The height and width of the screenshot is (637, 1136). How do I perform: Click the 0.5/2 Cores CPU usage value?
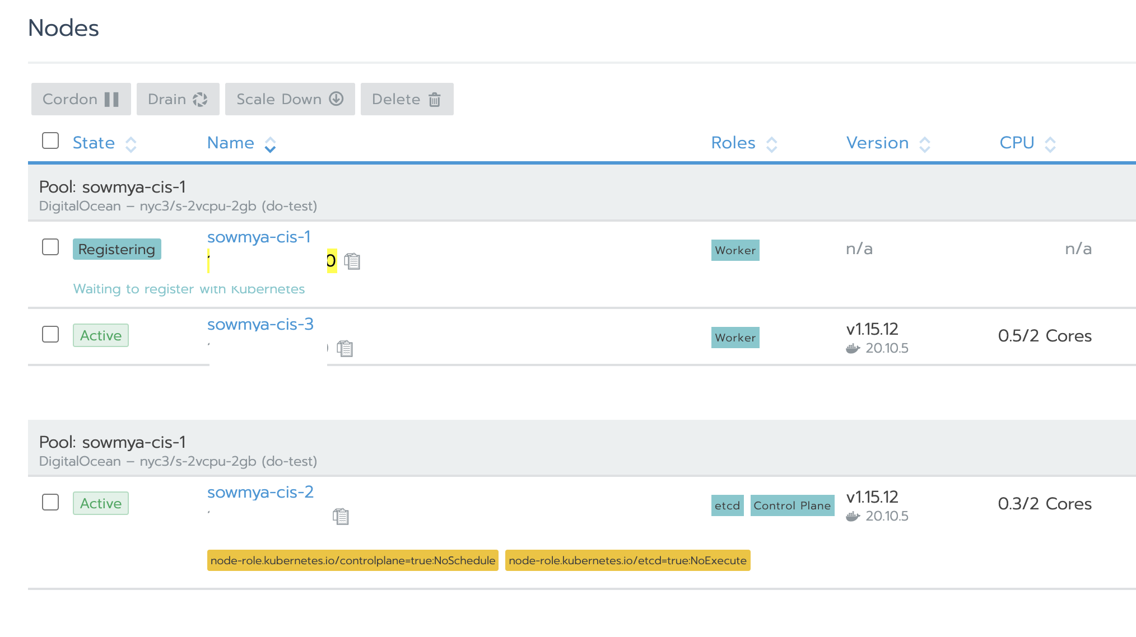pos(1045,335)
